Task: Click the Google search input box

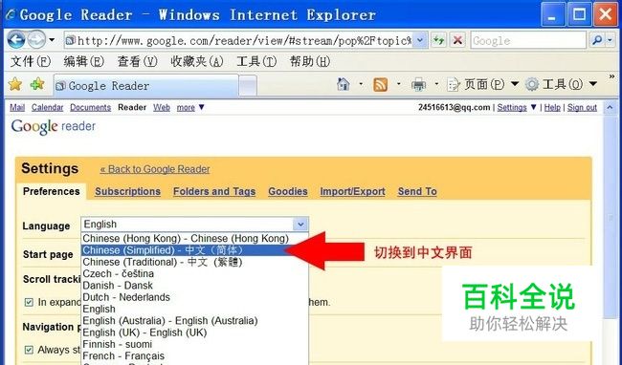Action: click(x=528, y=40)
